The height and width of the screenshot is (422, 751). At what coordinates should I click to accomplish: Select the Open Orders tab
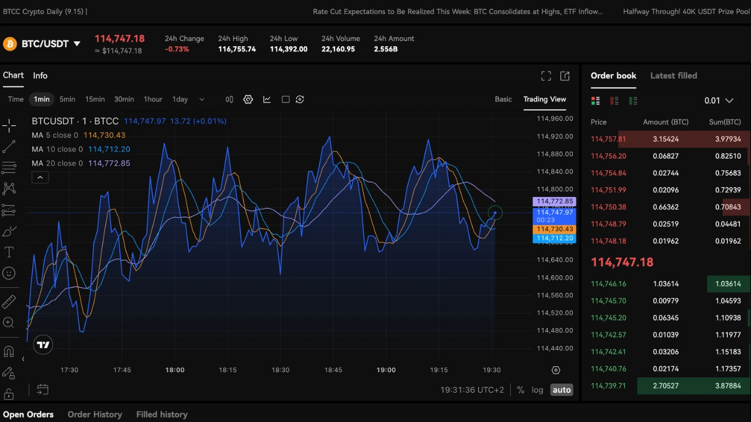[28, 414]
